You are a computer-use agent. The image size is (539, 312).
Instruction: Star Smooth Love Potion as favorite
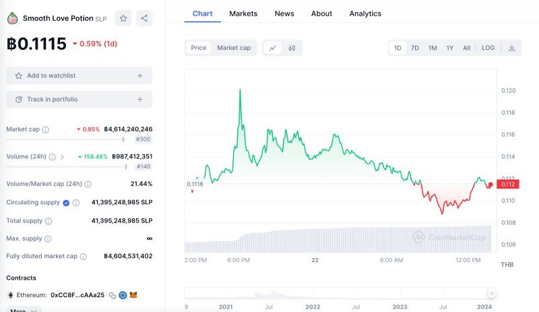123,18
